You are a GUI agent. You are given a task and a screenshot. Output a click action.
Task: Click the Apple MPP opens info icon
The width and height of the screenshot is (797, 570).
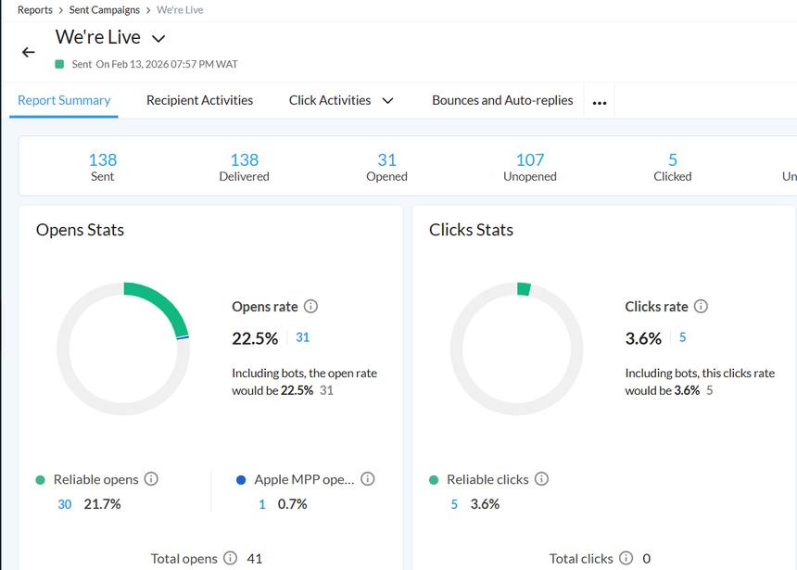[368, 479]
